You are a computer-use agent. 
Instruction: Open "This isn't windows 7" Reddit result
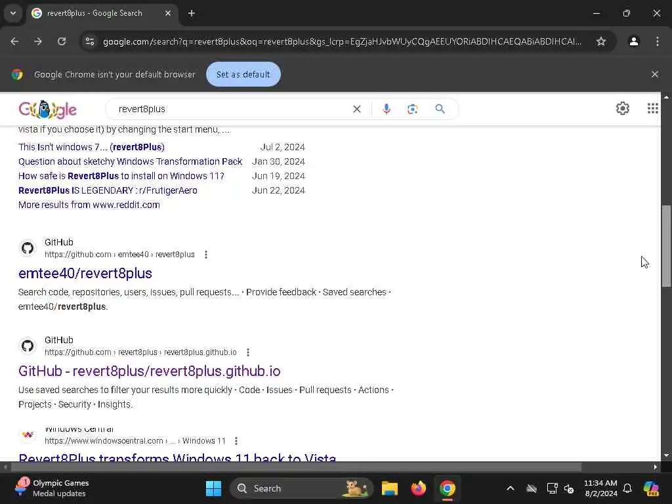[91, 147]
